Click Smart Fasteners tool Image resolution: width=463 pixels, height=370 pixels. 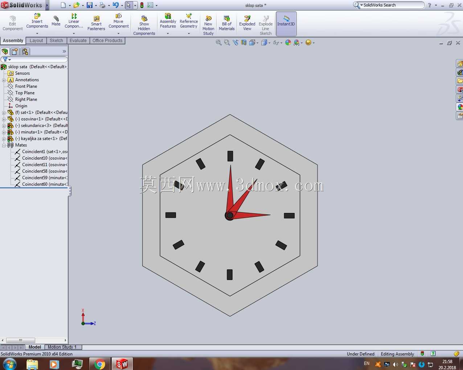[96, 23]
